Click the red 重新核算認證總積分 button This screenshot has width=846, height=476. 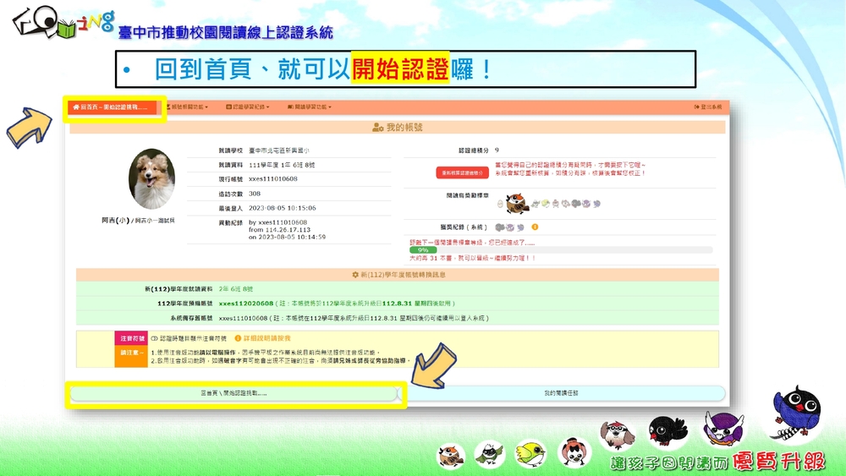(463, 173)
